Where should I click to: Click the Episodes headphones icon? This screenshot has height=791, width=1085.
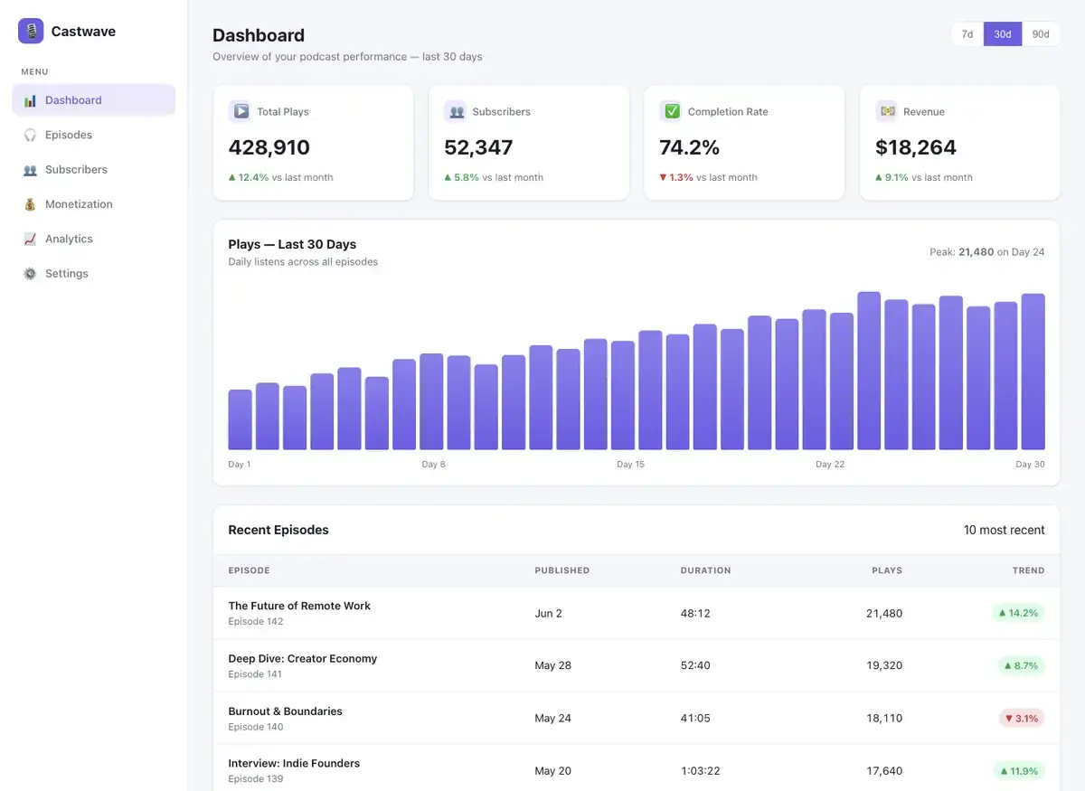[30, 135]
